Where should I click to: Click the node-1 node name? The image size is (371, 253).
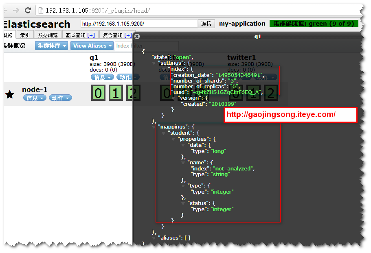coord(35,89)
